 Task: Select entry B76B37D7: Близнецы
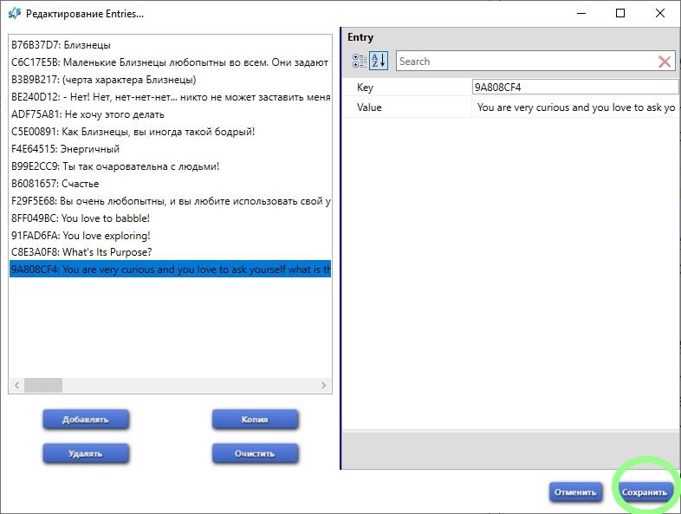point(61,45)
